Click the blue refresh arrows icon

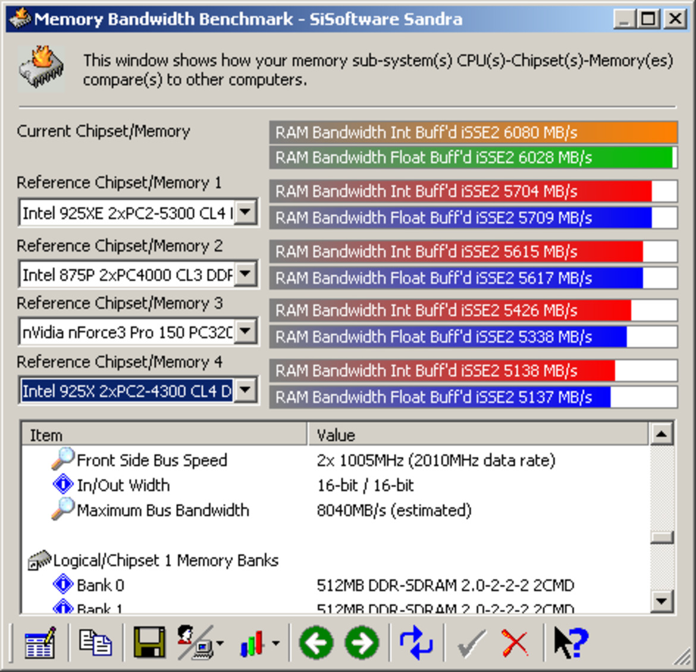pyautogui.click(x=416, y=642)
